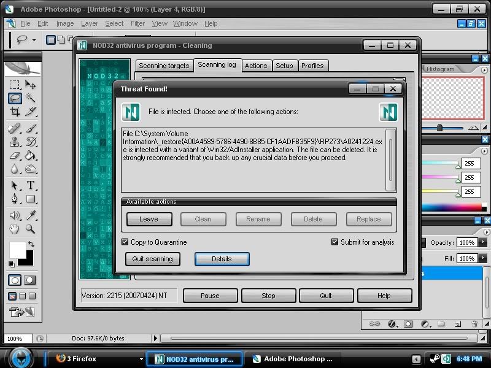Click the Leave button
This screenshot has height=368, width=491.
(149, 219)
